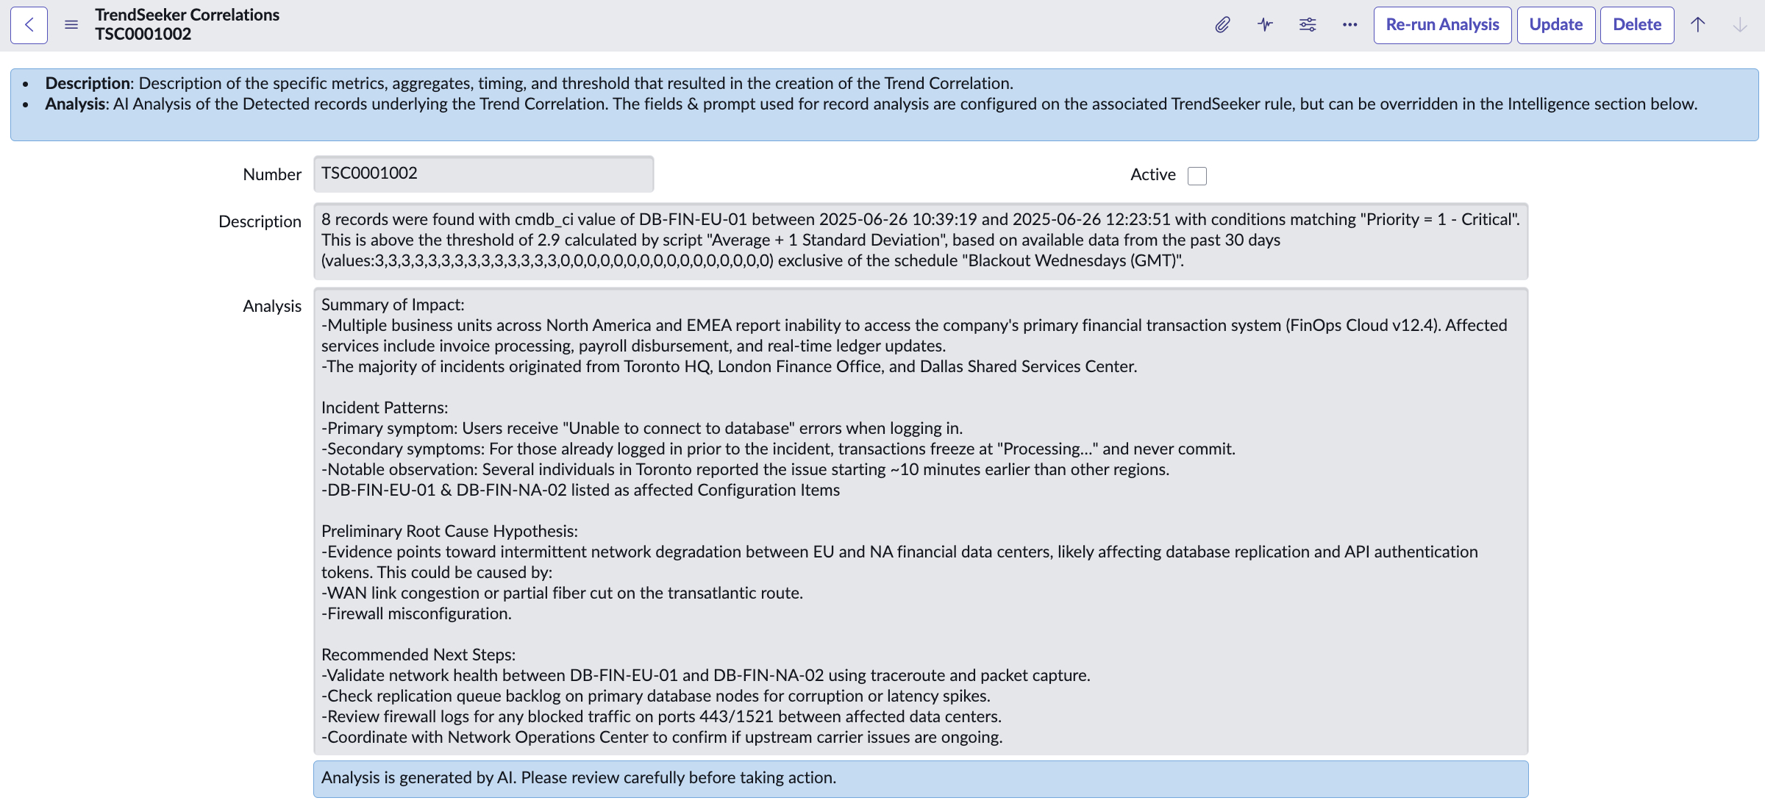This screenshot has height=809, width=1765.
Task: Click the TrendSeeker Correlations header title
Action: [x=187, y=15]
